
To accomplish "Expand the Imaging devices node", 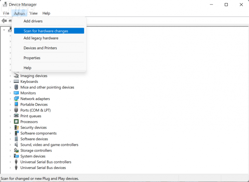I will pyautogui.click(x=10, y=76).
